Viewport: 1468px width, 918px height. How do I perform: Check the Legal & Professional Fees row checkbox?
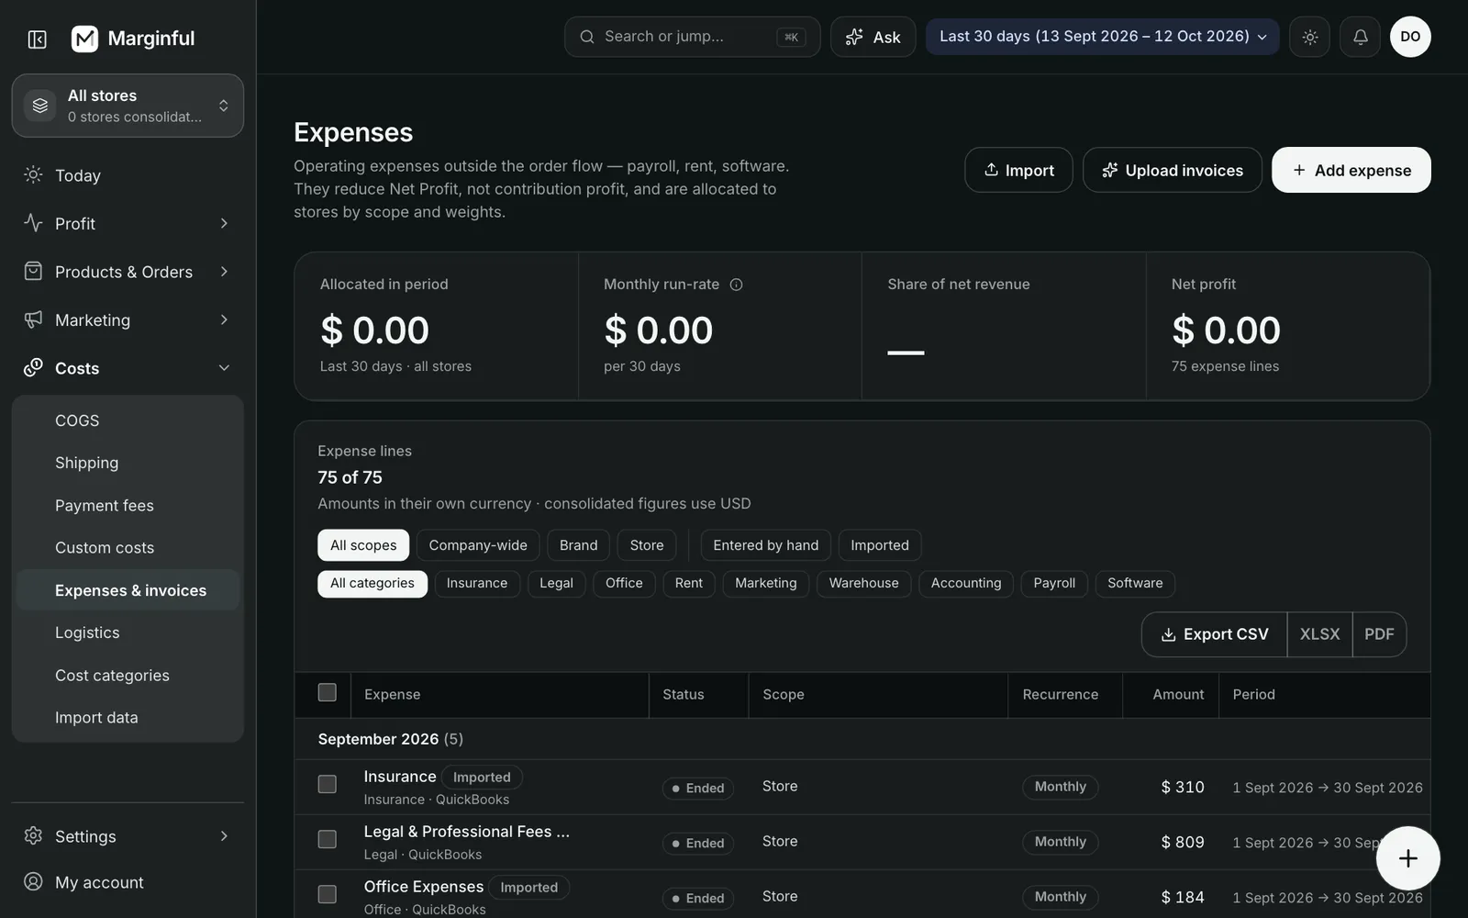tap(327, 839)
